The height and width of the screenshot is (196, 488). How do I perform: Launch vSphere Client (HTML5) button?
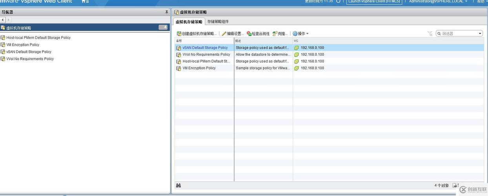(x=374, y=1)
